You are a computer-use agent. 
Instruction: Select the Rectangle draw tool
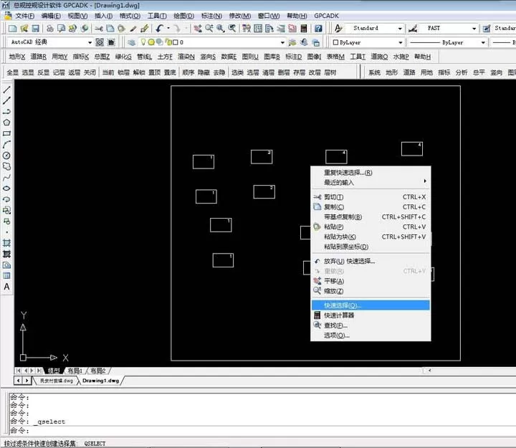point(6,133)
